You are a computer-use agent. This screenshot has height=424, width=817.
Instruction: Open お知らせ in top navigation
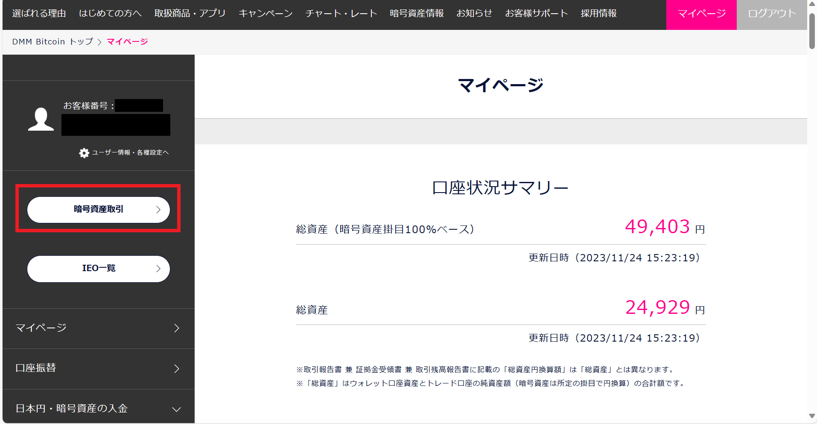click(x=474, y=13)
